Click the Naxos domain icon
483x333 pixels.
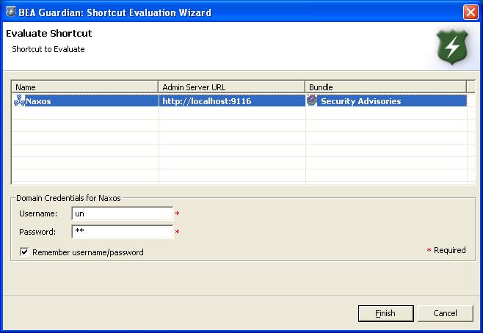click(19, 100)
